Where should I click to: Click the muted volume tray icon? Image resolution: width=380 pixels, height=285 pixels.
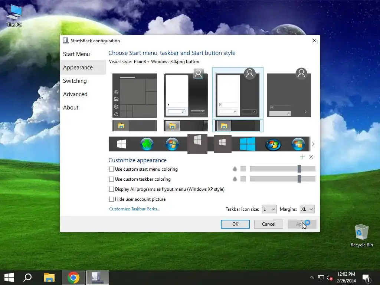(x=330, y=278)
